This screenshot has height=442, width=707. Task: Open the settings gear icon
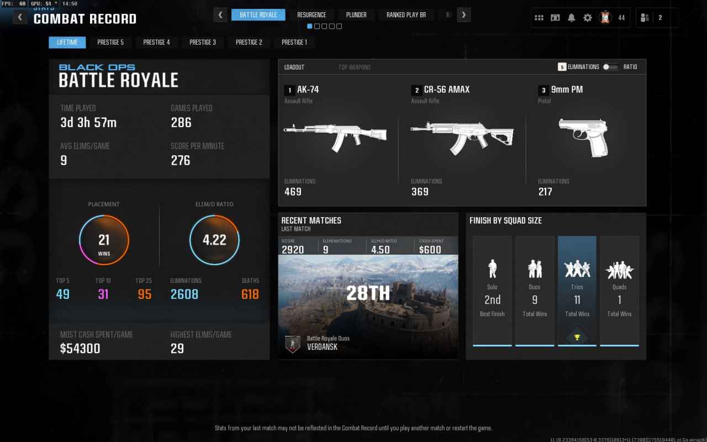pos(587,18)
